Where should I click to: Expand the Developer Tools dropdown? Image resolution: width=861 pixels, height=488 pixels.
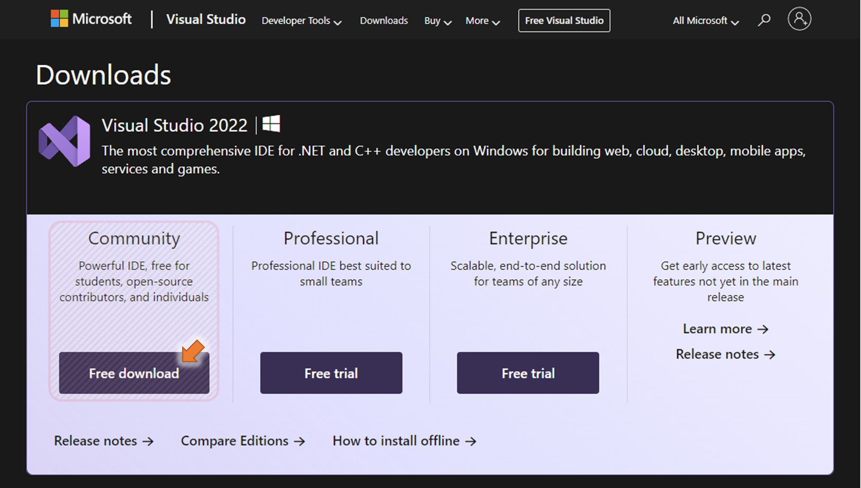tap(301, 21)
